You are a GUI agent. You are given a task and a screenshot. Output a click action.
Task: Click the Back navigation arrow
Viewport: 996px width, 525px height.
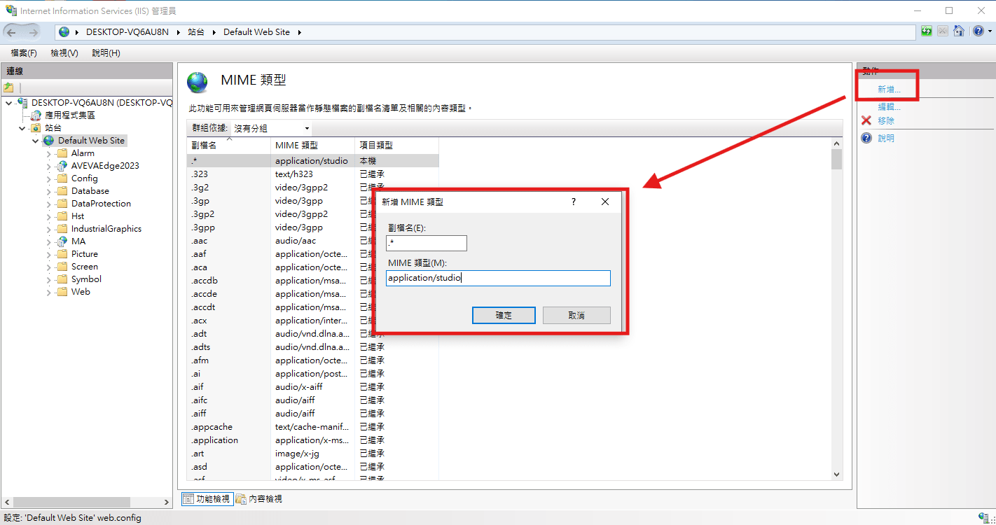click(11, 32)
